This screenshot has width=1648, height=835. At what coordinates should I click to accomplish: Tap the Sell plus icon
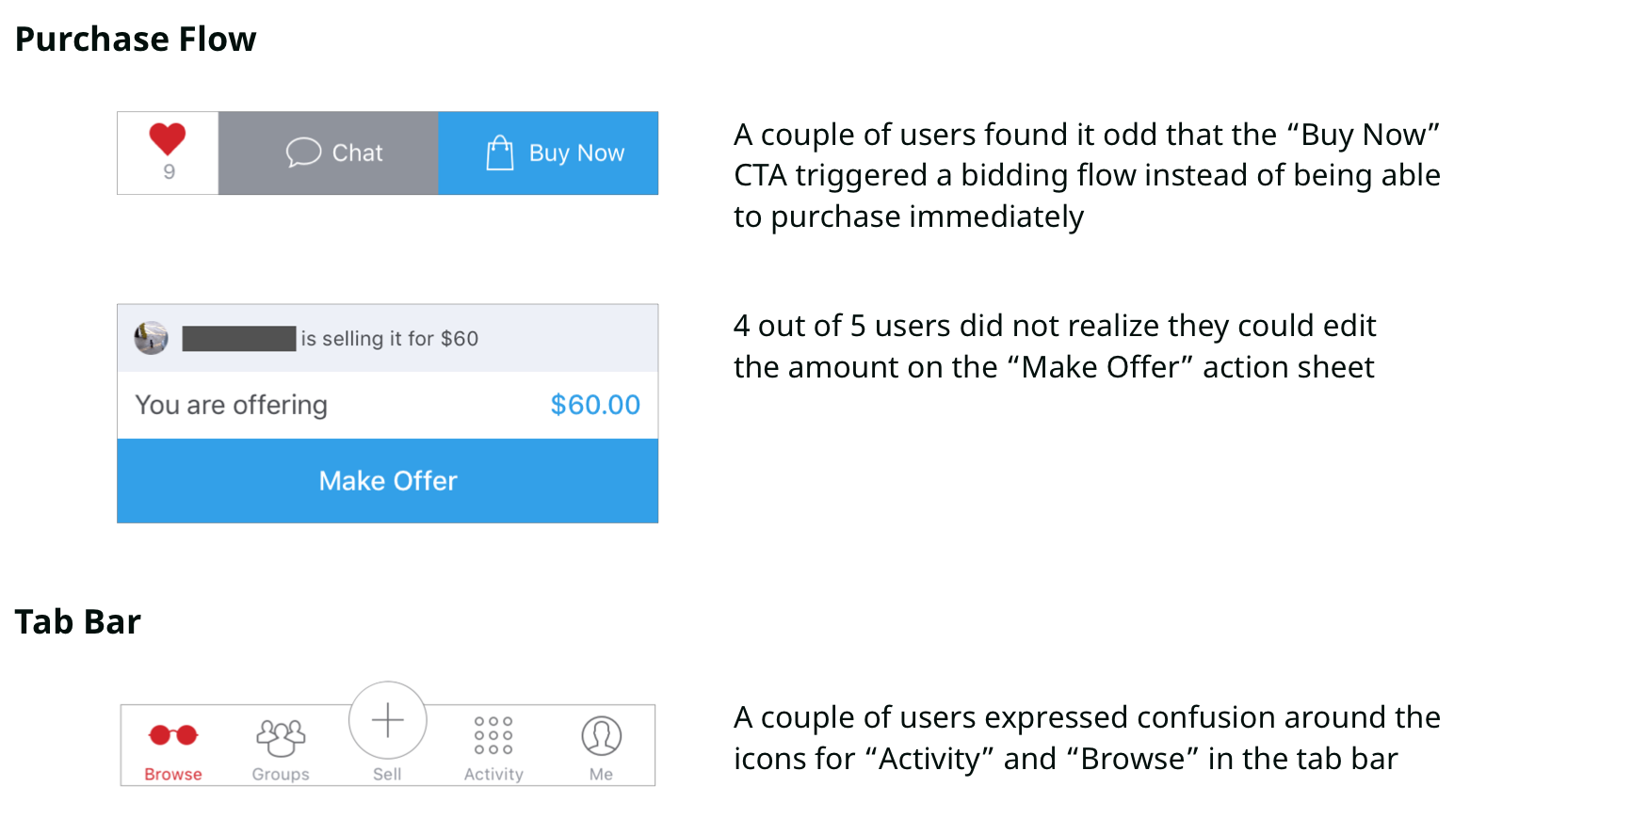pos(387,719)
